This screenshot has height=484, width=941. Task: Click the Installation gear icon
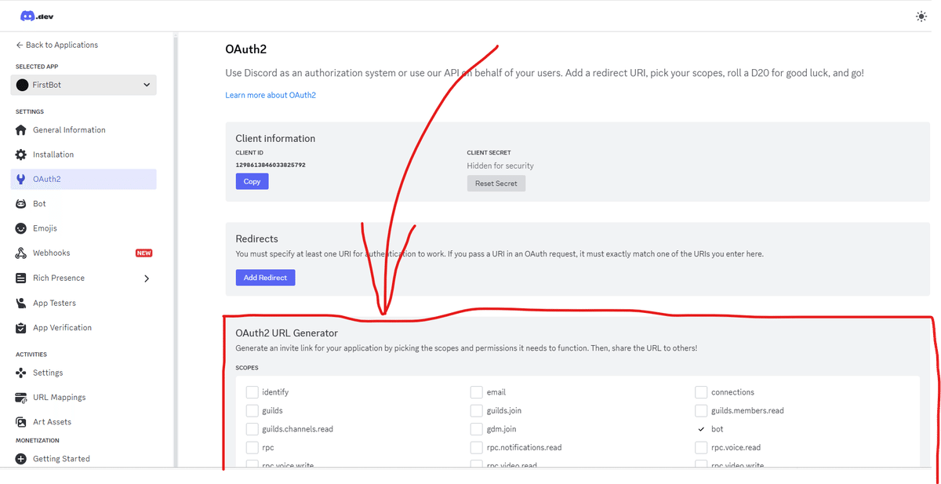[x=21, y=155]
